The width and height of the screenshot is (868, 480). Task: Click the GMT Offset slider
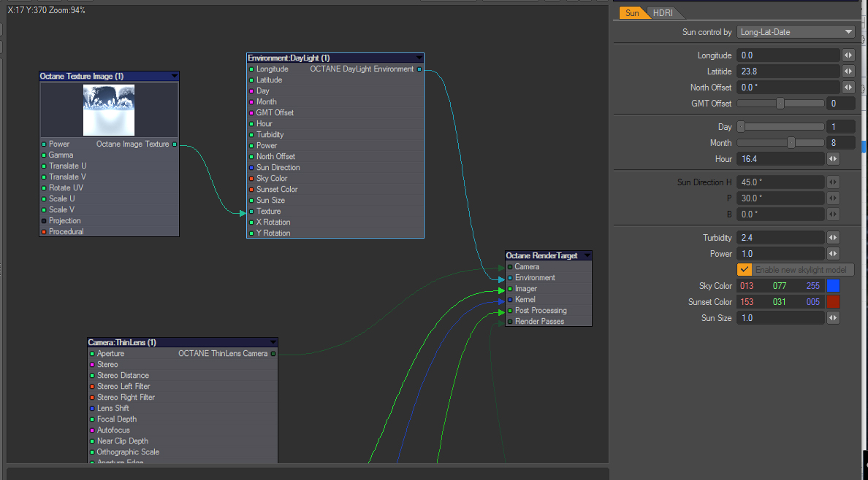(780, 104)
